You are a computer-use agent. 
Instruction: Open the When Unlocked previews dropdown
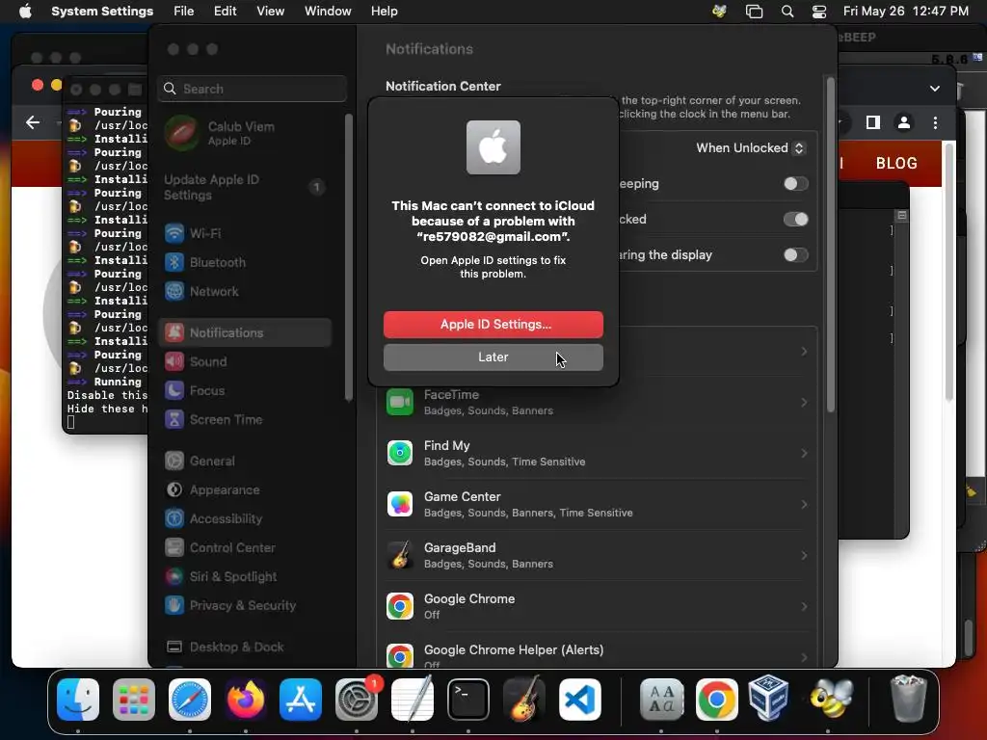[x=750, y=147]
